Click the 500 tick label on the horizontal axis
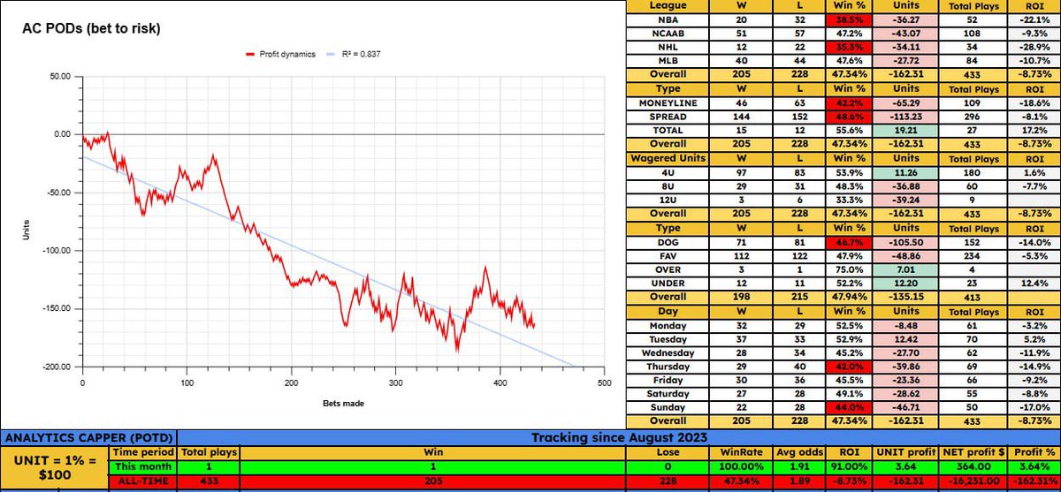Viewport: 1061px width, 492px height. click(604, 383)
